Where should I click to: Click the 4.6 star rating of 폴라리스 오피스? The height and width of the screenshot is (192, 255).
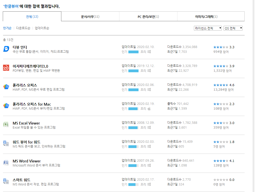[221, 85]
